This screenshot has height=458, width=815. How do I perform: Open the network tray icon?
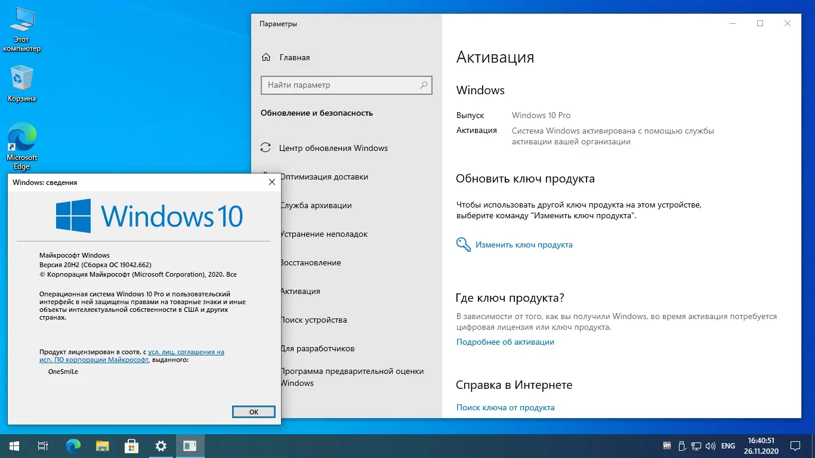(x=696, y=445)
